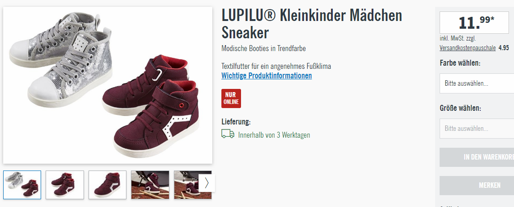
Task: Click the 11.99 price box
Action: (x=474, y=22)
